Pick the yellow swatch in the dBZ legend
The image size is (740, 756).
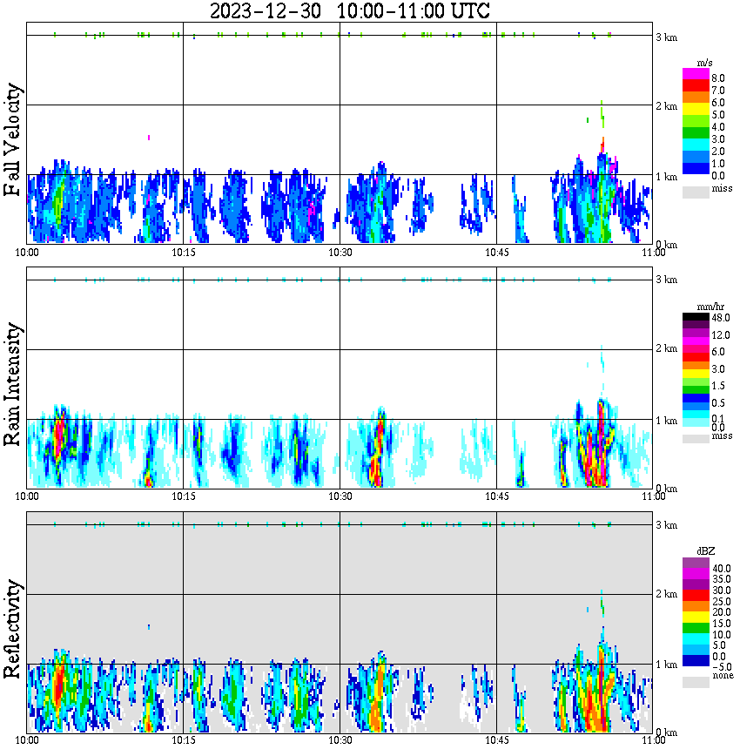696,618
